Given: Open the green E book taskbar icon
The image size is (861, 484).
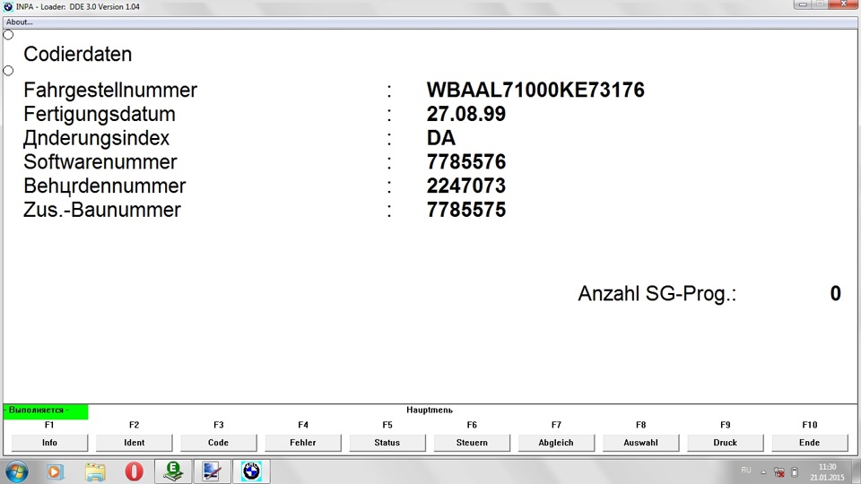Looking at the screenshot, I should pyautogui.click(x=173, y=471).
